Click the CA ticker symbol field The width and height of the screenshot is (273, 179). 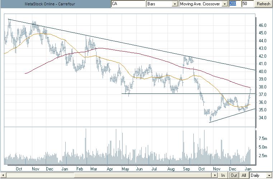128,4
